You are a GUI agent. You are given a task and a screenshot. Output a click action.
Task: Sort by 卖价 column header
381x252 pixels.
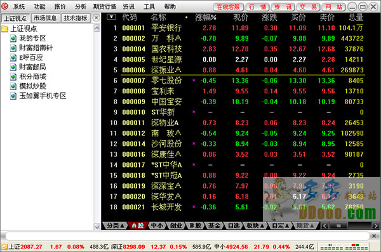(327, 17)
